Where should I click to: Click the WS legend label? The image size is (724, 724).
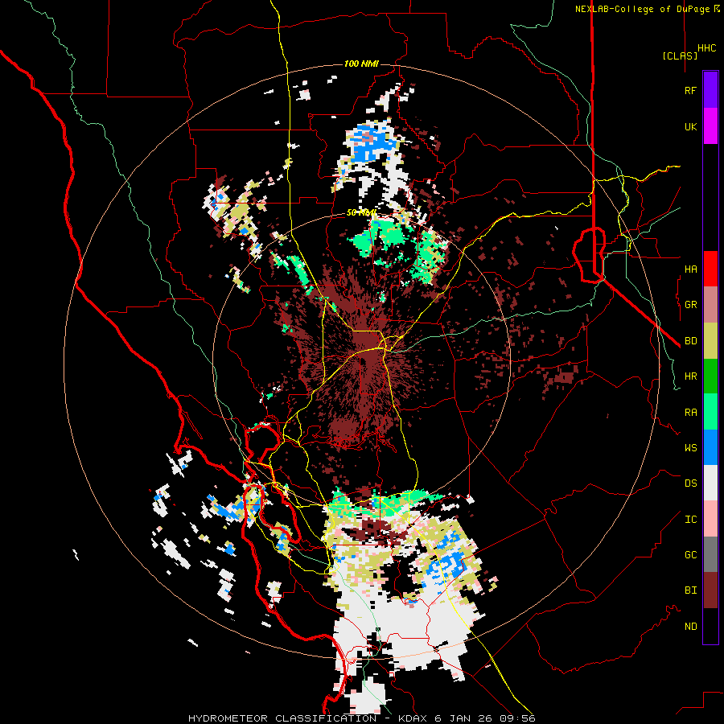click(690, 447)
